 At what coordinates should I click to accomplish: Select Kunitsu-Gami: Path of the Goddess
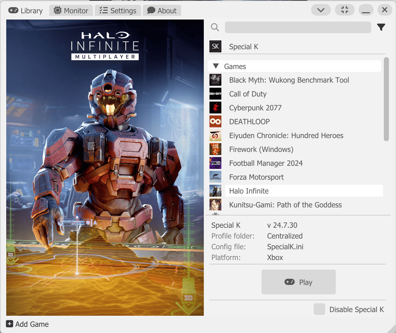click(285, 205)
